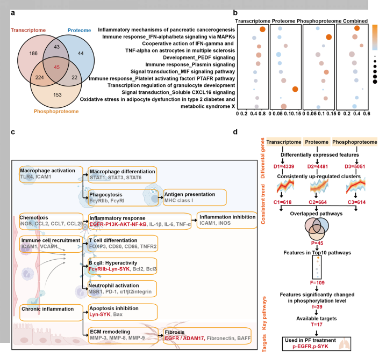This screenshot has height=352, width=379.
Task: Click red 'p-EGFR,p-SYK' text
Action: coord(310,347)
